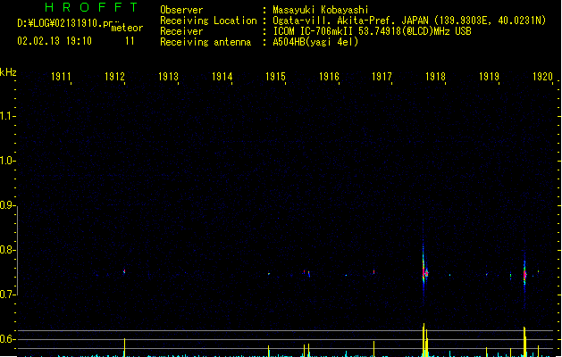Image resolution: width=562 pixels, height=357 pixels.
Task: Click the 1917 time axis label
Action: tap(382, 77)
